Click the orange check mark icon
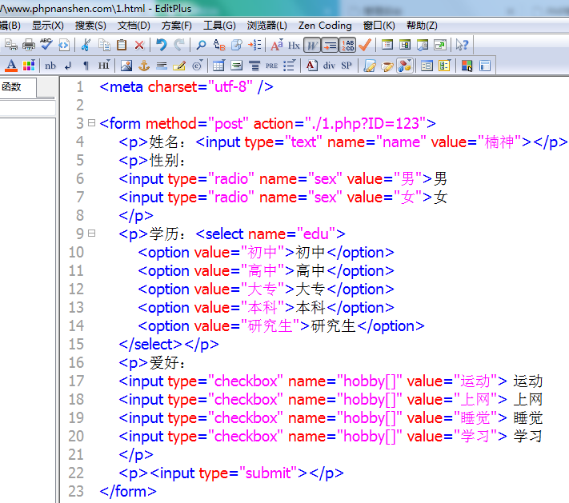The width and height of the screenshot is (569, 503). point(365,45)
